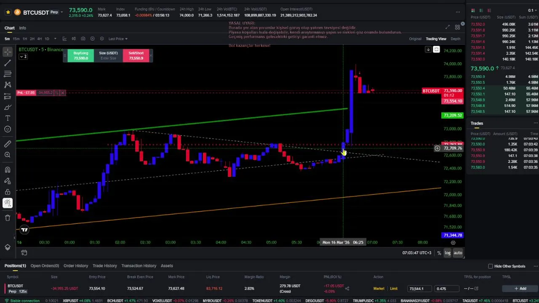Toggle stay-in-drawing-mode pencil lock
Image resolution: width=539 pixels, height=303 pixels.
pyautogui.click(x=8, y=181)
